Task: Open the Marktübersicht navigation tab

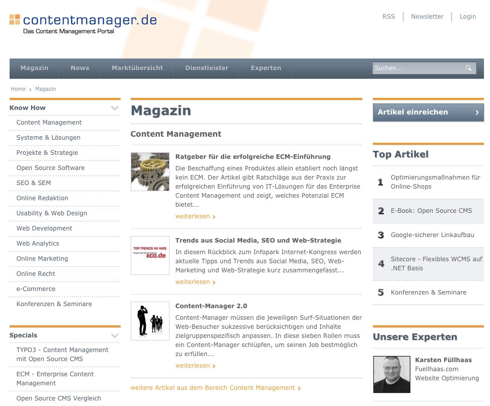Action: point(137,68)
